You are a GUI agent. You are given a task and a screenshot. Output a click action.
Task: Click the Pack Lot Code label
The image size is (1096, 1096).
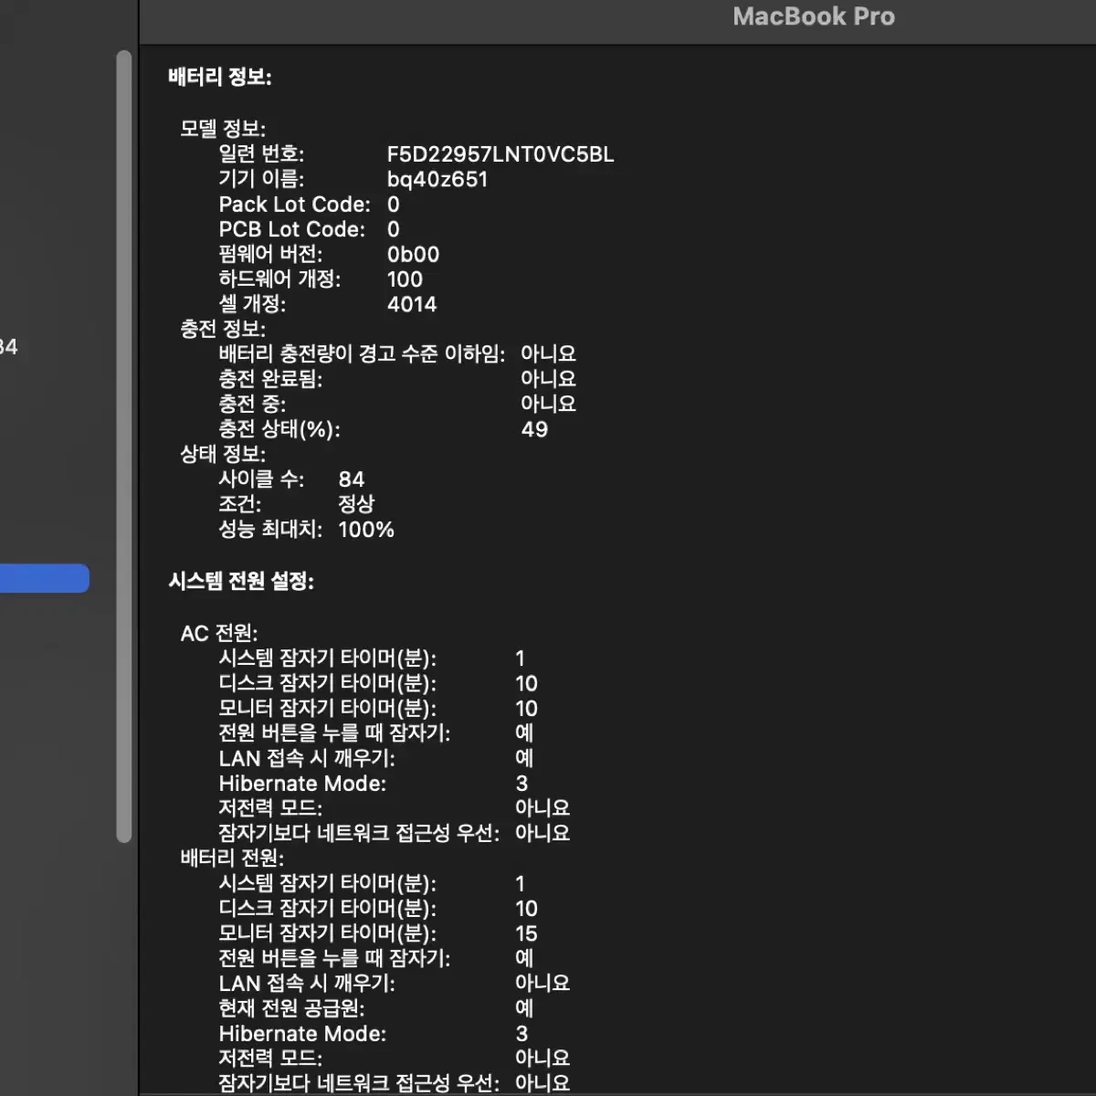295,205
